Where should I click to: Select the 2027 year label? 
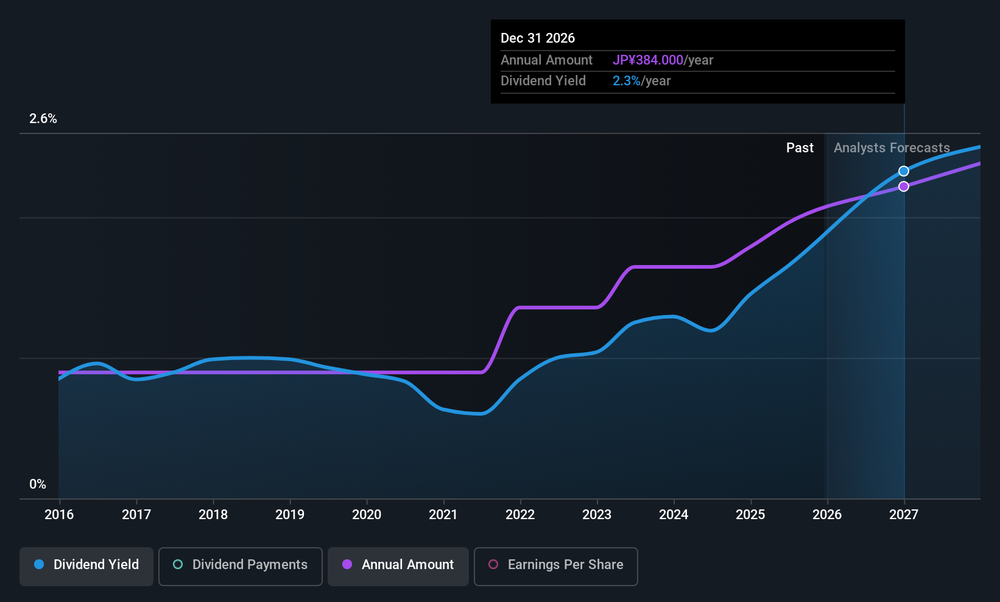904,515
